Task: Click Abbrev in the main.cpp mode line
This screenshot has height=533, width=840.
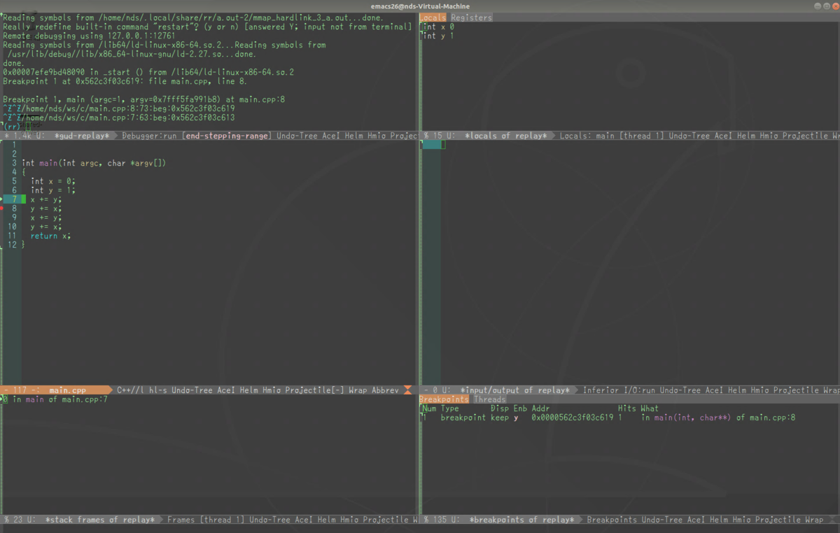Action: (384, 390)
